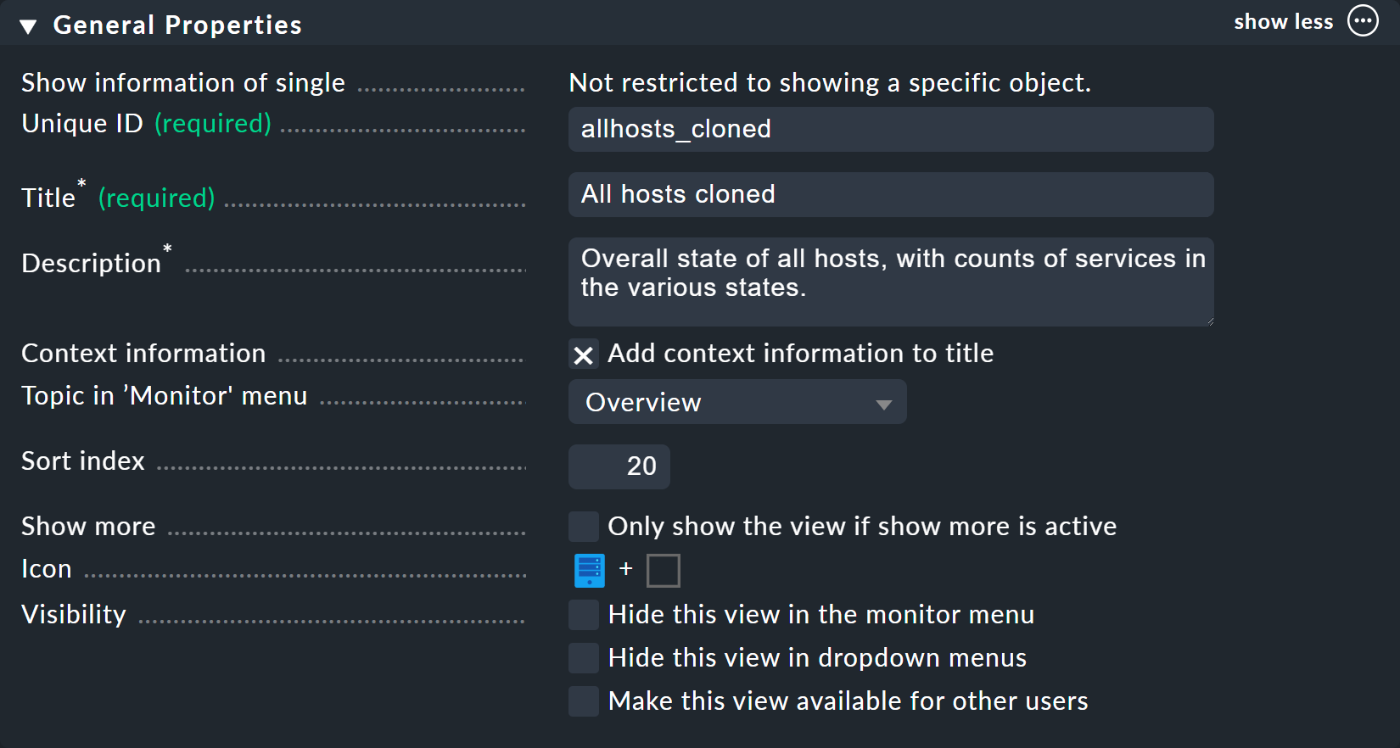Uncheck Add context information to title
1400x748 pixels.
point(584,354)
